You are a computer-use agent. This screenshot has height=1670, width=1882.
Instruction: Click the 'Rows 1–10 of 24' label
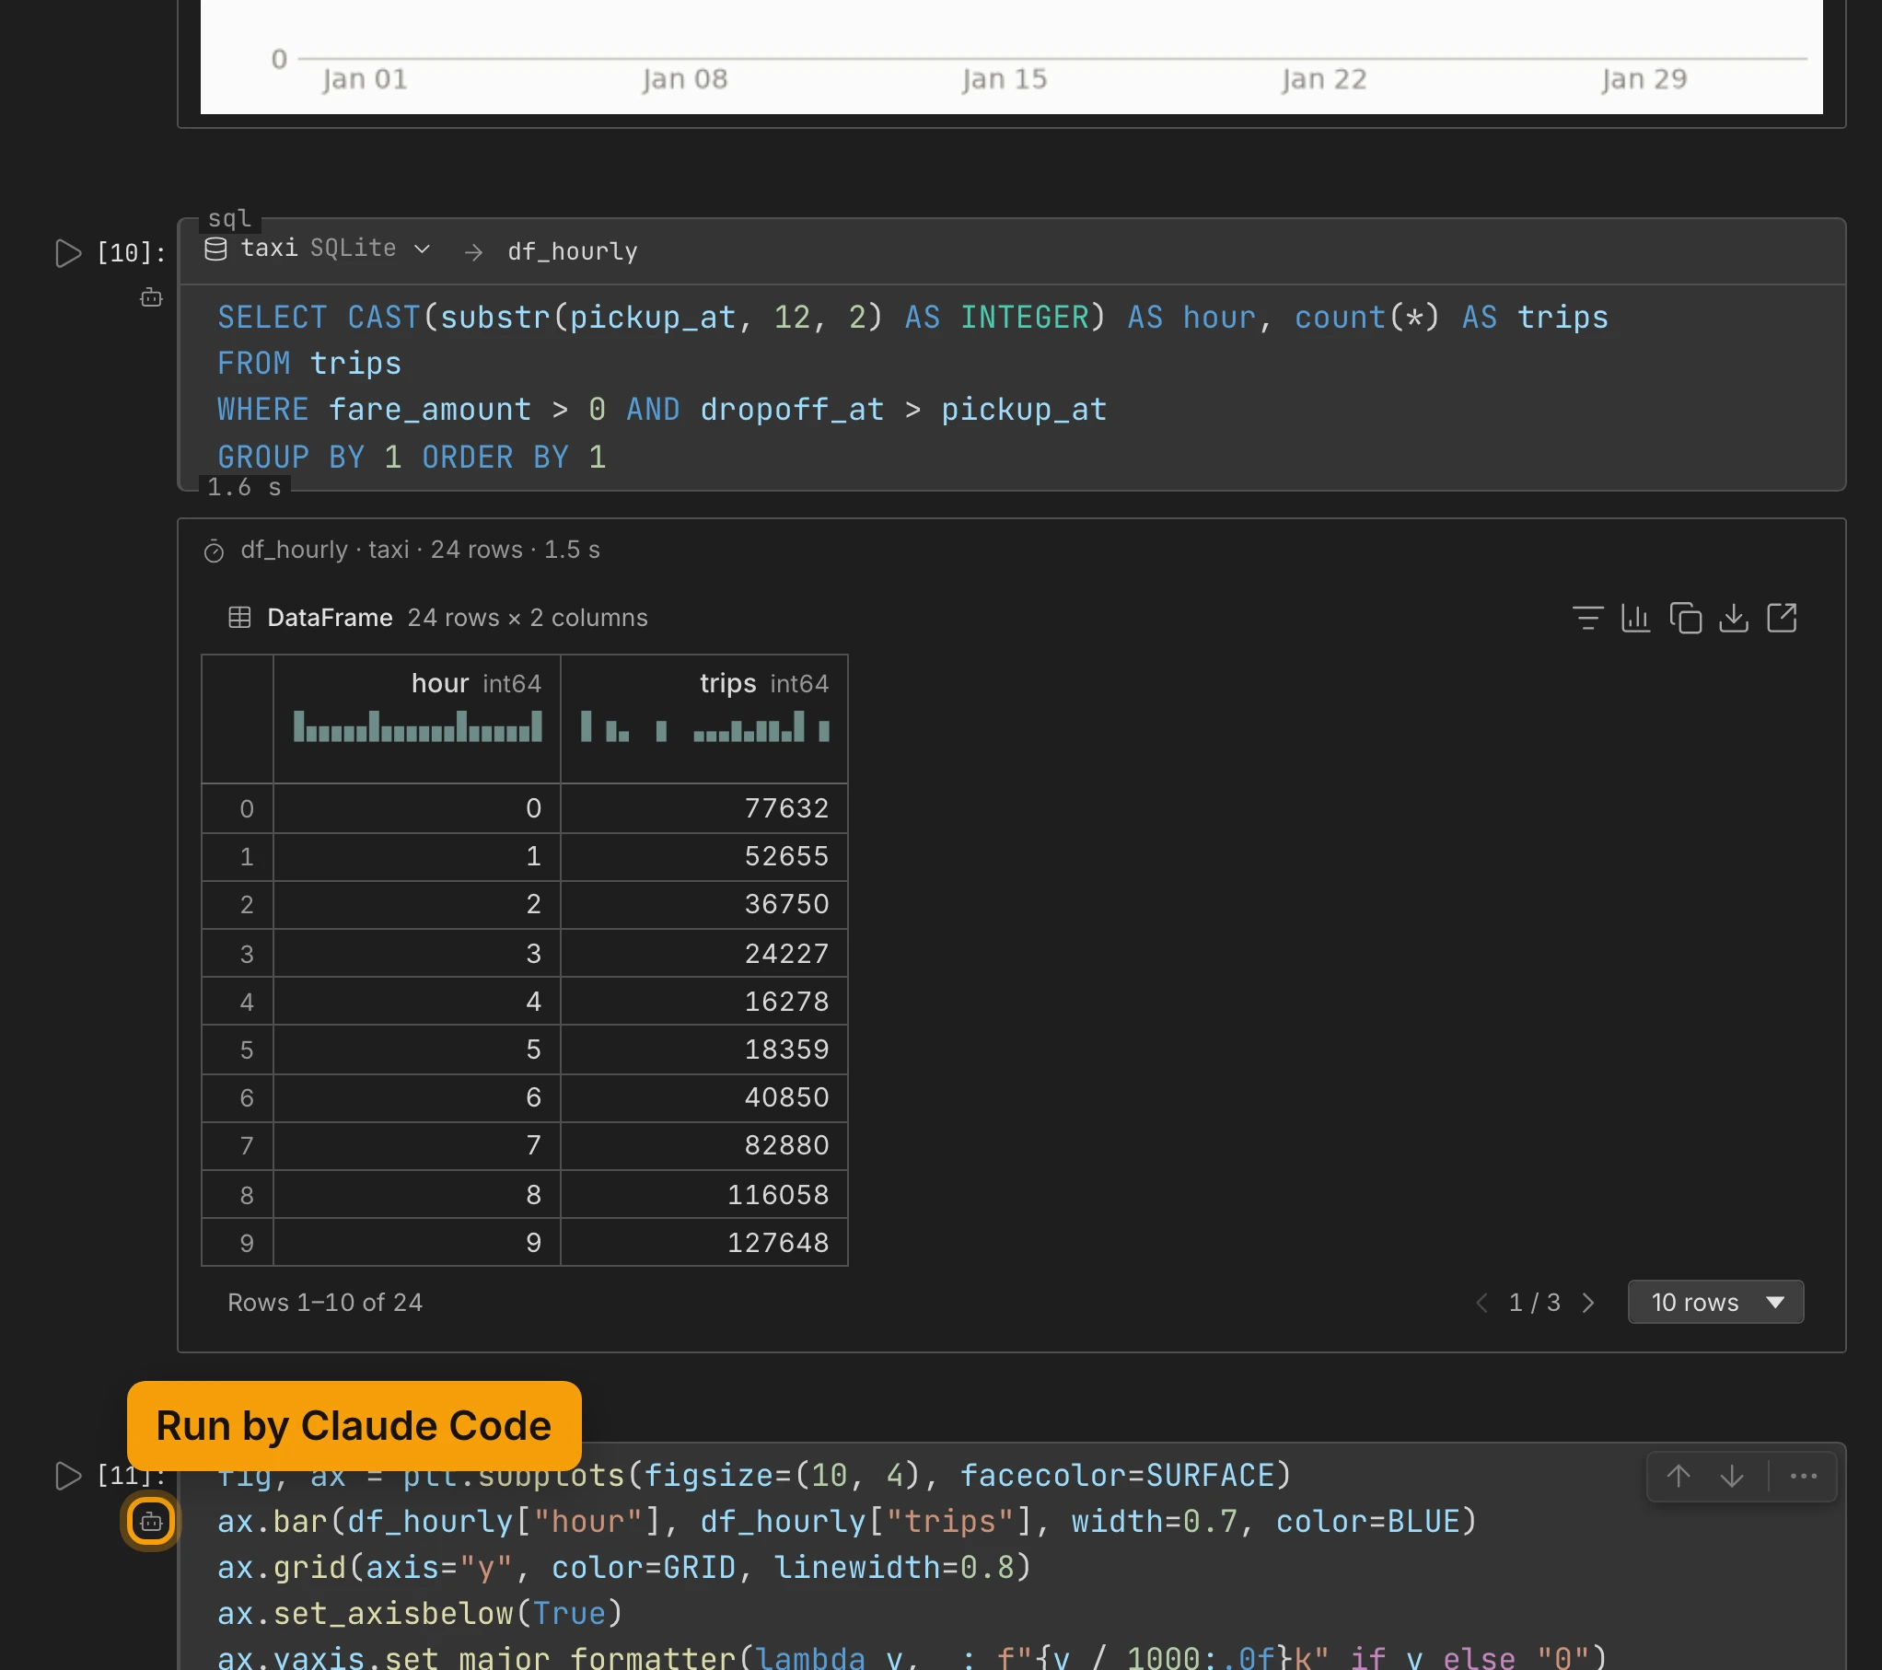pyautogui.click(x=325, y=1302)
